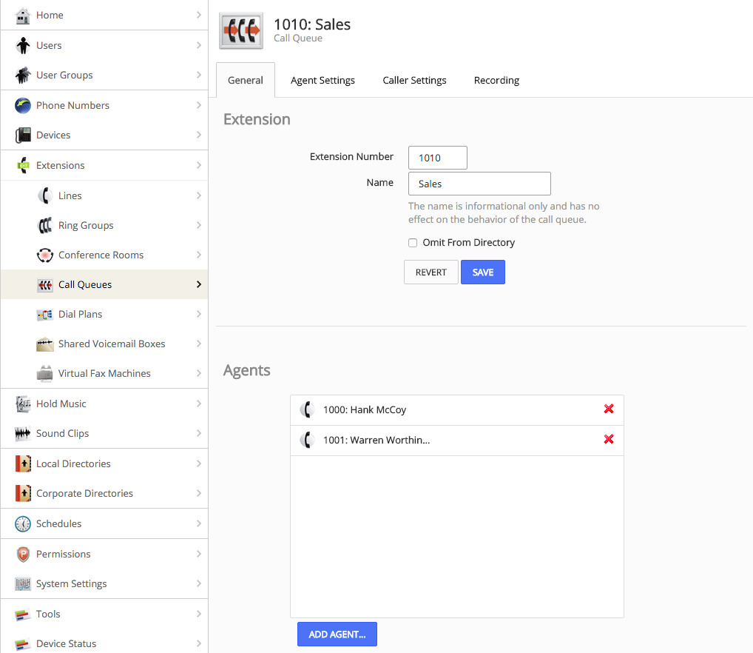Switch to the Agent Settings tab

point(323,80)
